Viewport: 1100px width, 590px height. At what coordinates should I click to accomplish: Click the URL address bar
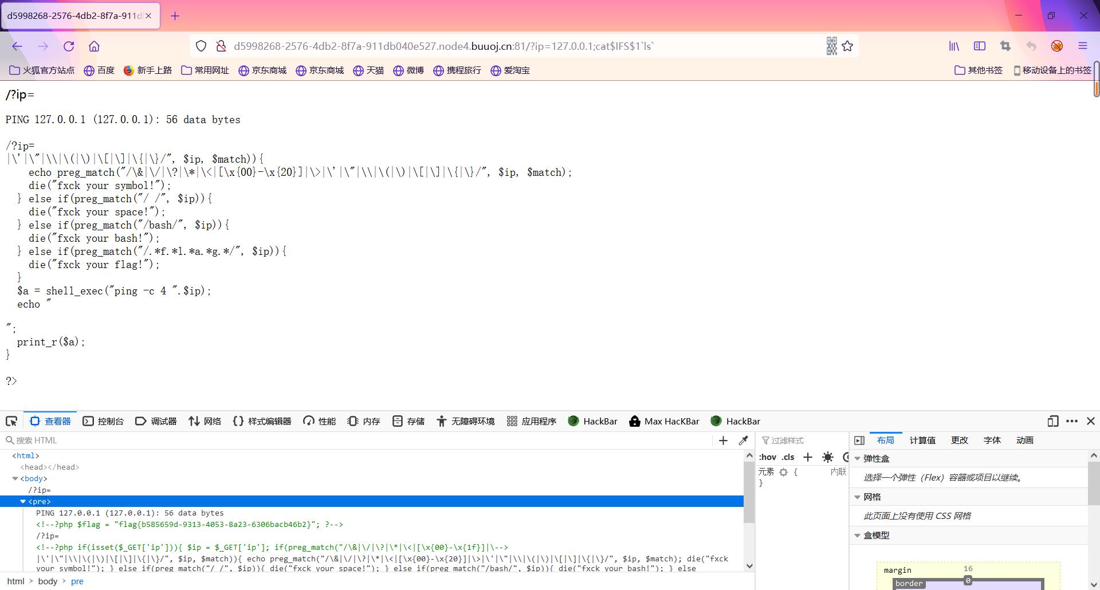click(x=524, y=46)
